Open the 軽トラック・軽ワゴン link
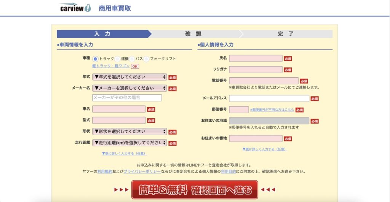Screen dimensions: 390x202 click(111, 66)
